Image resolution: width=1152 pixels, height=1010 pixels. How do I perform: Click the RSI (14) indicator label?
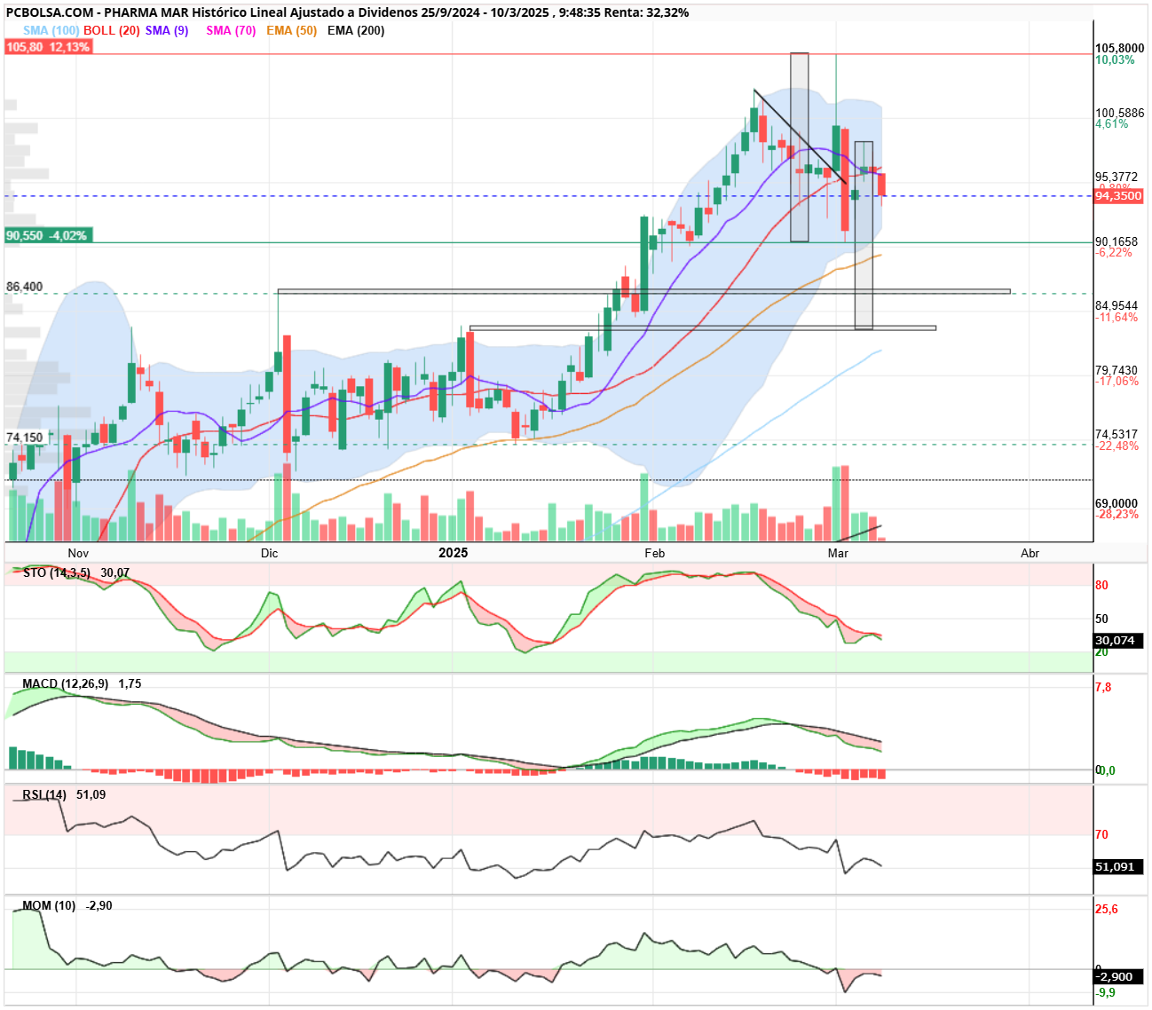(44, 795)
